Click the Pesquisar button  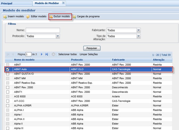point(92,48)
